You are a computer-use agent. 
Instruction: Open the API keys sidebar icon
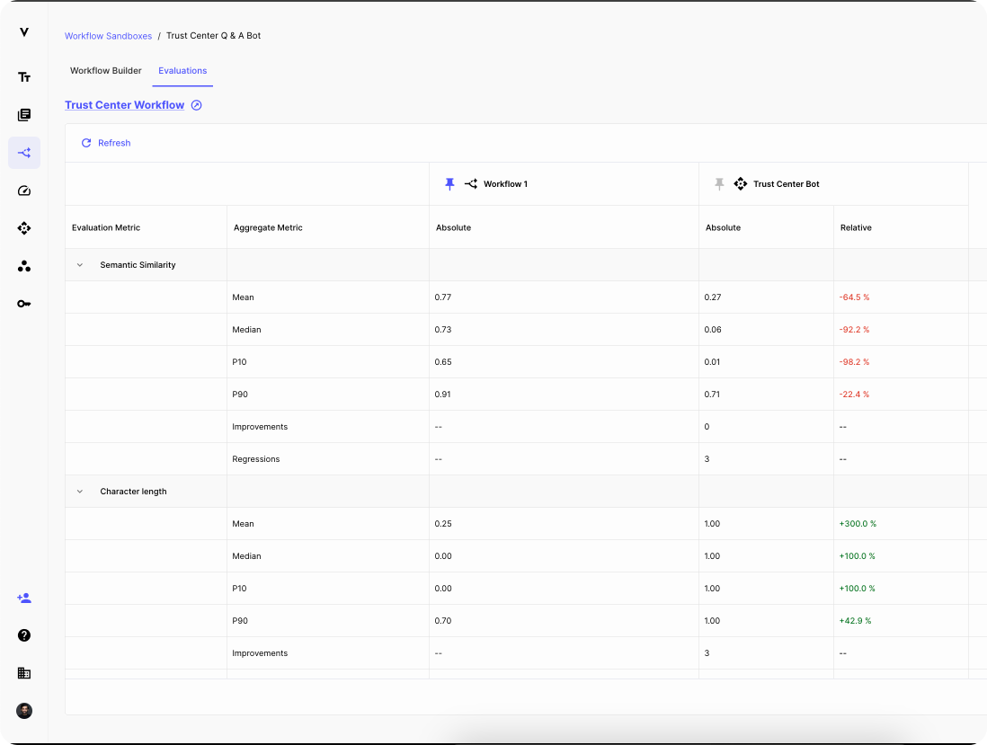(24, 303)
